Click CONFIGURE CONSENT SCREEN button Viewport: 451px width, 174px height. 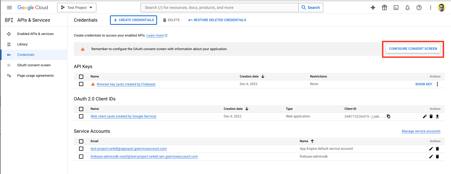413,49
